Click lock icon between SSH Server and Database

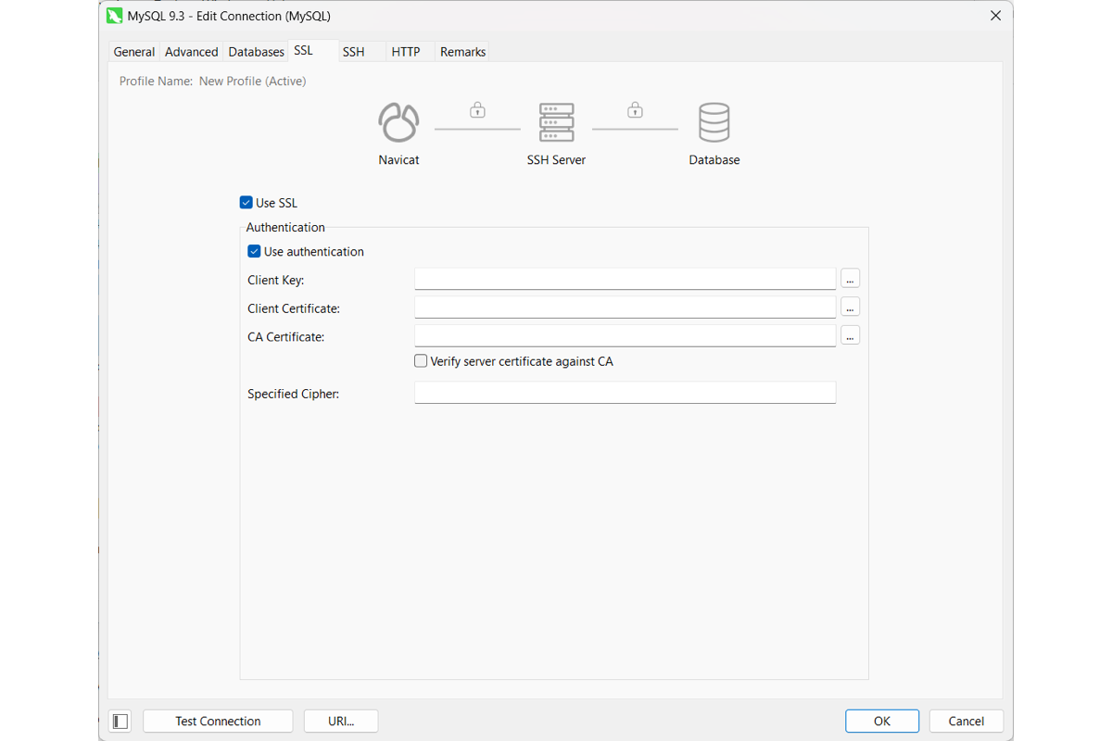(635, 110)
